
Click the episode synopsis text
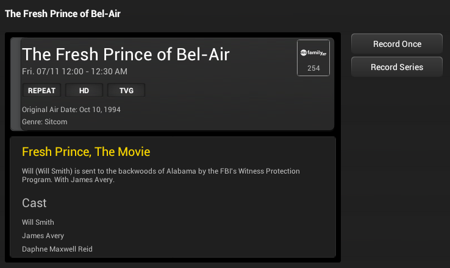click(161, 175)
